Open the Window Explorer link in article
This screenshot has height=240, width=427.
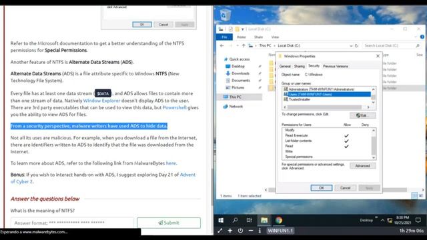click(101, 101)
